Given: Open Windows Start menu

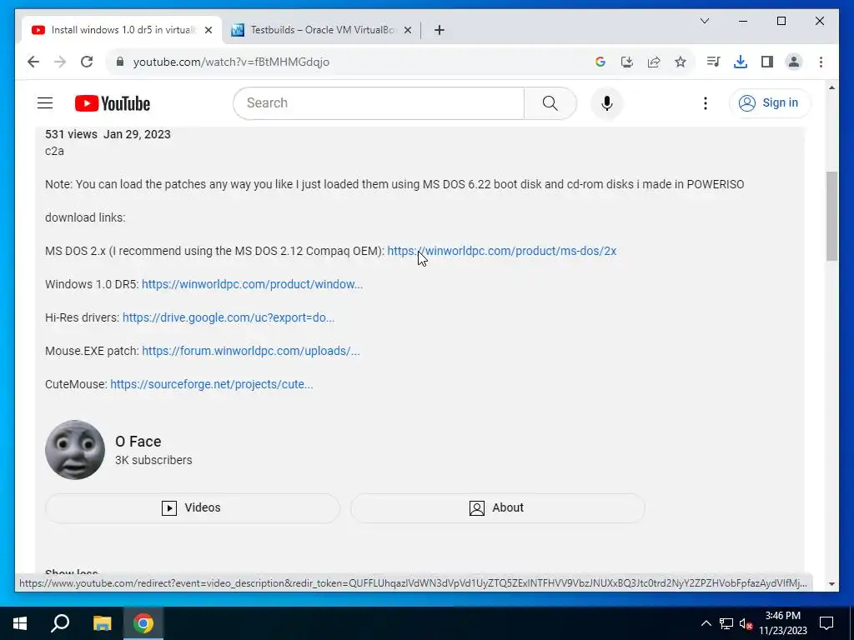Looking at the screenshot, I should [x=20, y=623].
